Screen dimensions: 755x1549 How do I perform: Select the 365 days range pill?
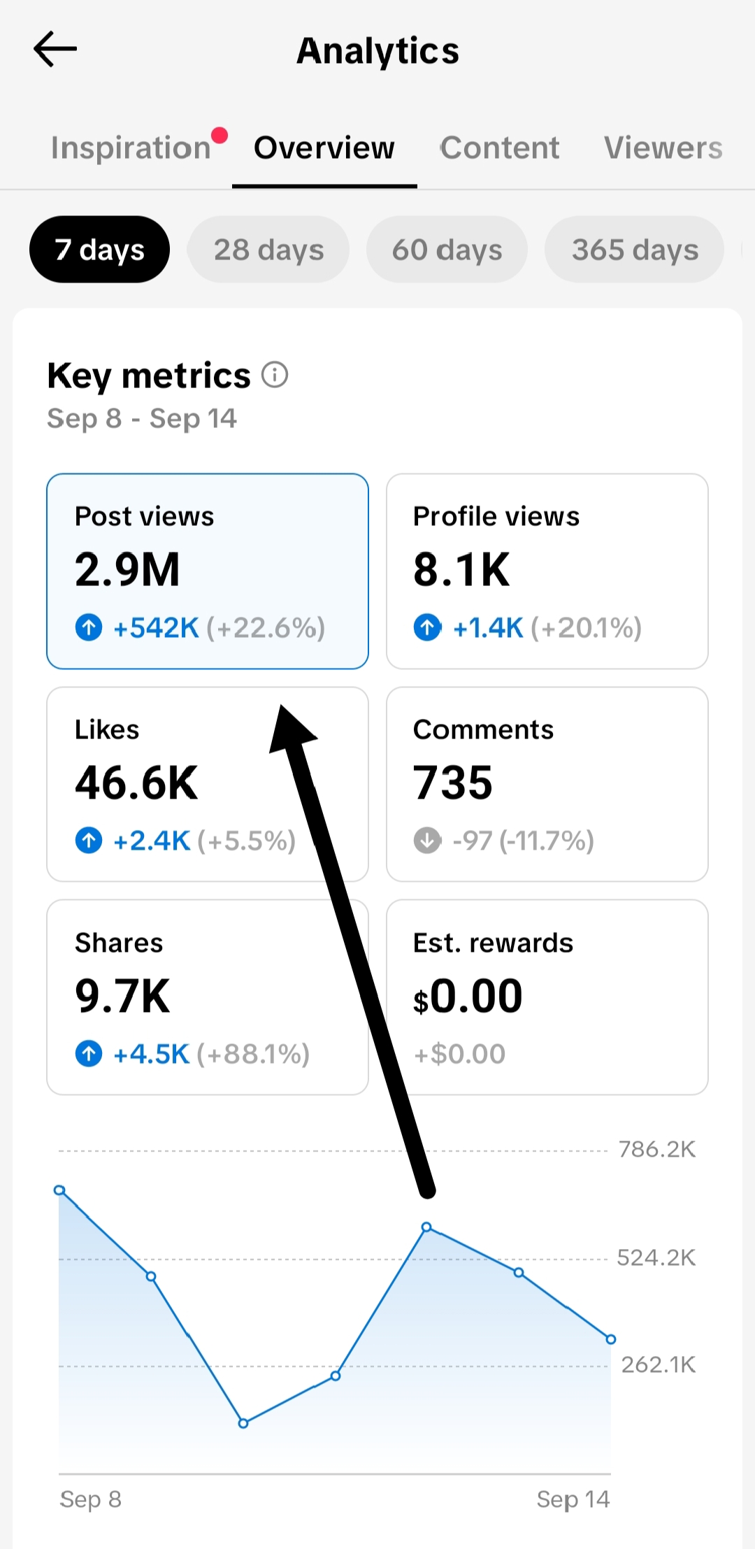point(635,250)
